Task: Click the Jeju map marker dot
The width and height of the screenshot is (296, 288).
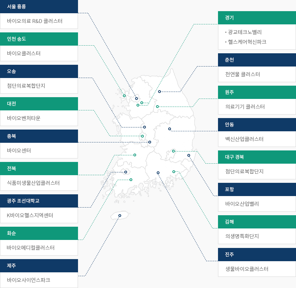Action: point(120,216)
